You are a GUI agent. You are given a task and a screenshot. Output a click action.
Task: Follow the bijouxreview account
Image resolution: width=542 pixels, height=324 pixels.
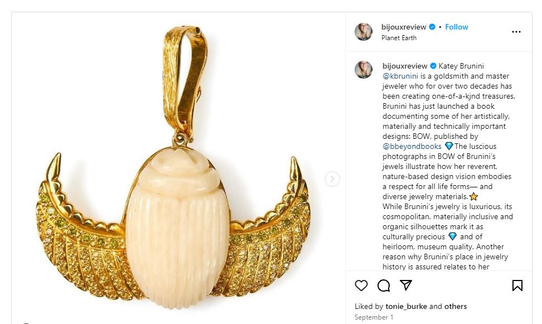click(457, 27)
